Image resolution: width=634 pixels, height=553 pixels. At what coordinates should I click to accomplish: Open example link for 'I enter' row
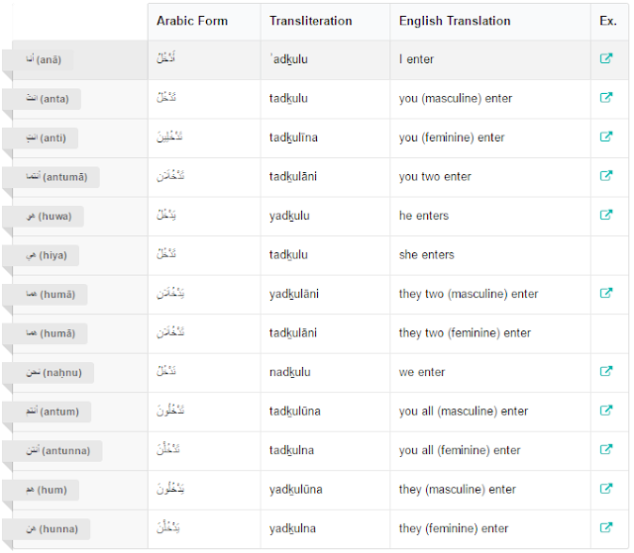tap(606, 59)
